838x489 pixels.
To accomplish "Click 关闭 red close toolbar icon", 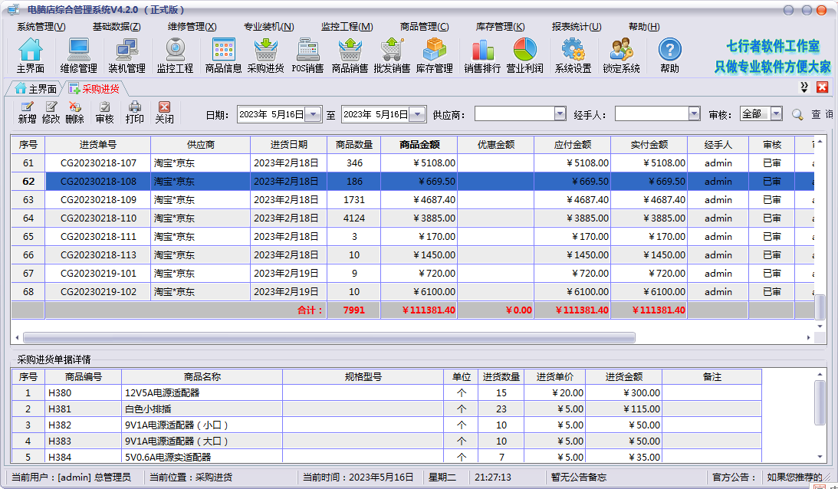I will [165, 113].
